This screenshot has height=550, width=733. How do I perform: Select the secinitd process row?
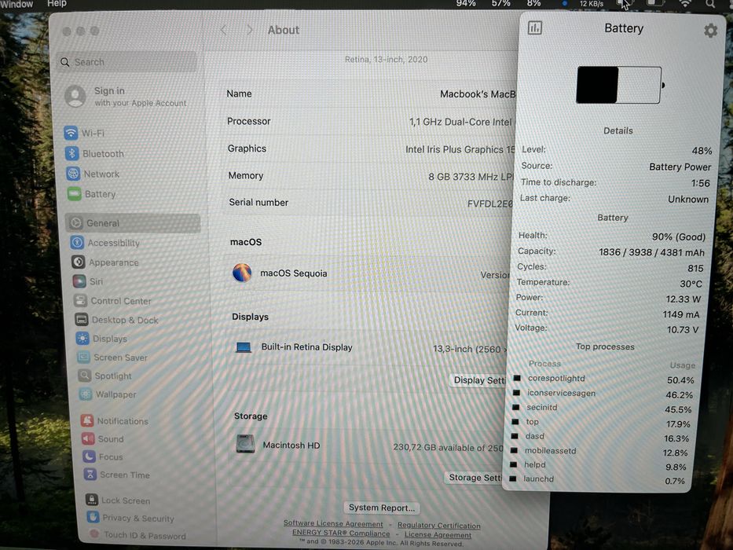pos(602,409)
